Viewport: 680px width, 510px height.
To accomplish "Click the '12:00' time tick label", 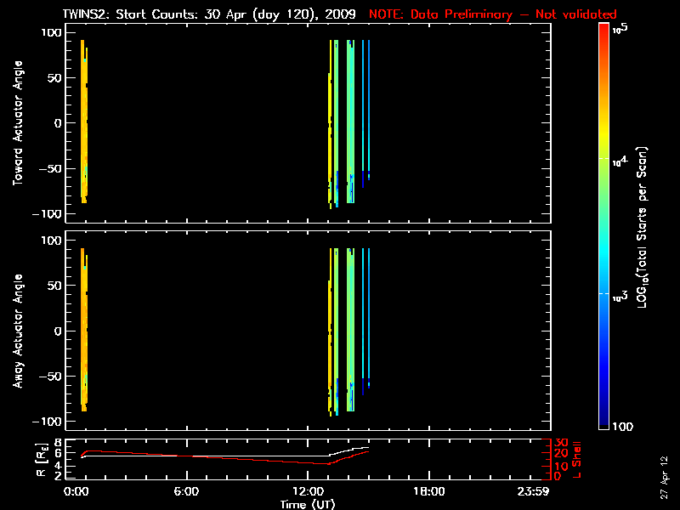I will click(308, 492).
